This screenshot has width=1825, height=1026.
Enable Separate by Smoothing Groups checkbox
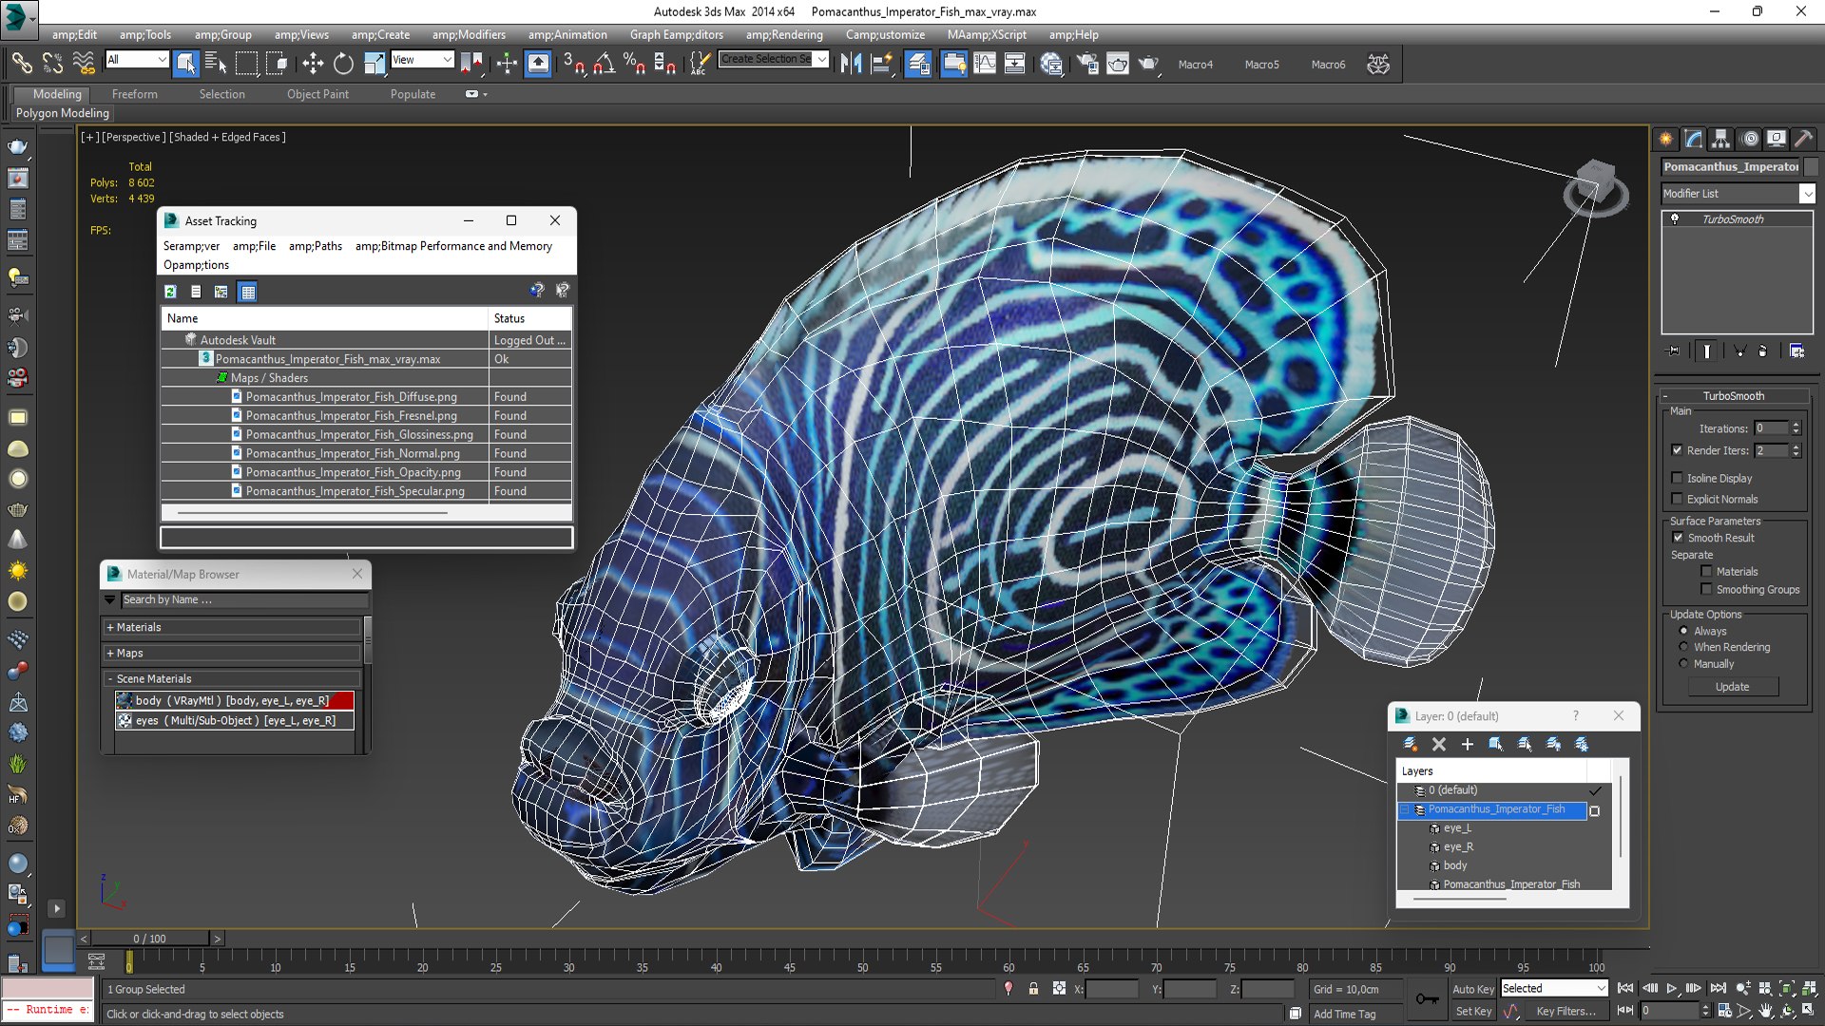[1706, 589]
